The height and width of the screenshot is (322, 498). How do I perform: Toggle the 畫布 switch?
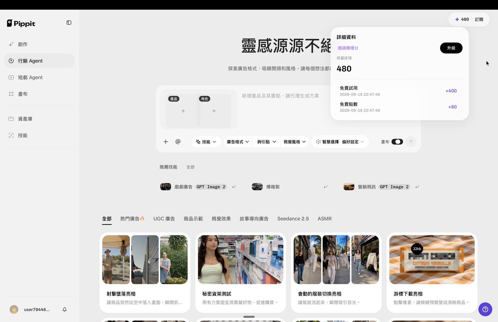point(397,142)
